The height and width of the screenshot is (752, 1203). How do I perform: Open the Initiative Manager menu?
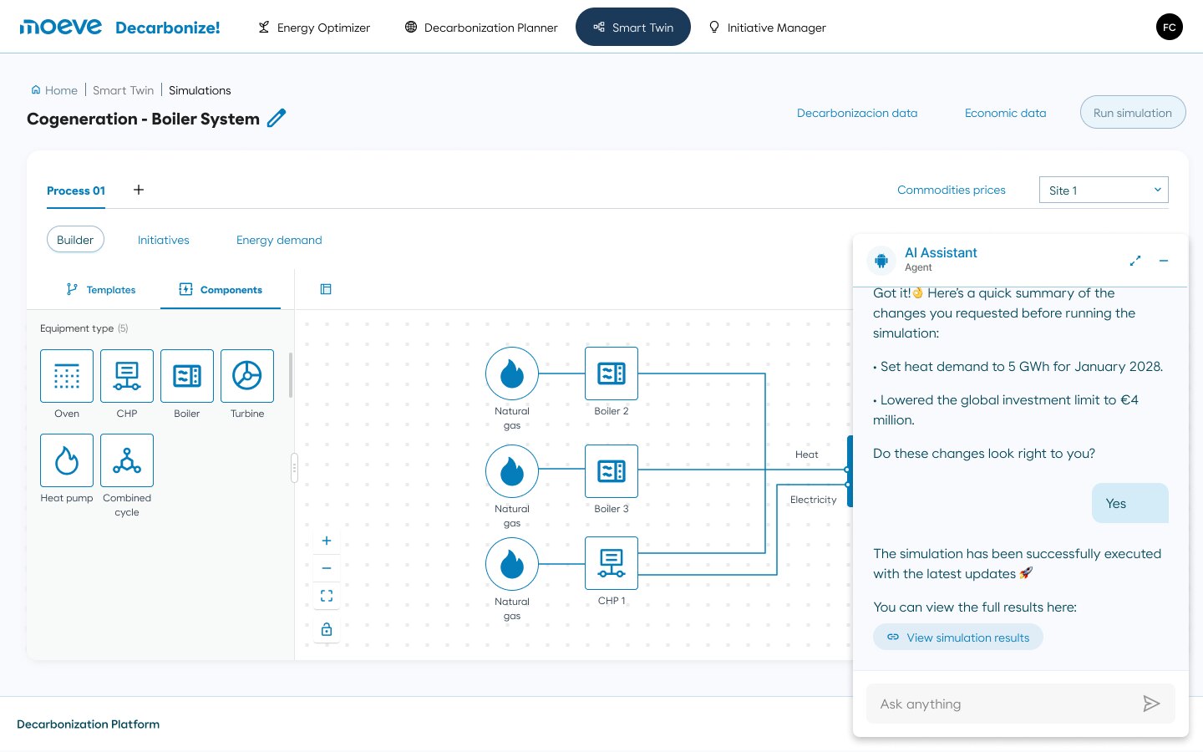(x=768, y=28)
